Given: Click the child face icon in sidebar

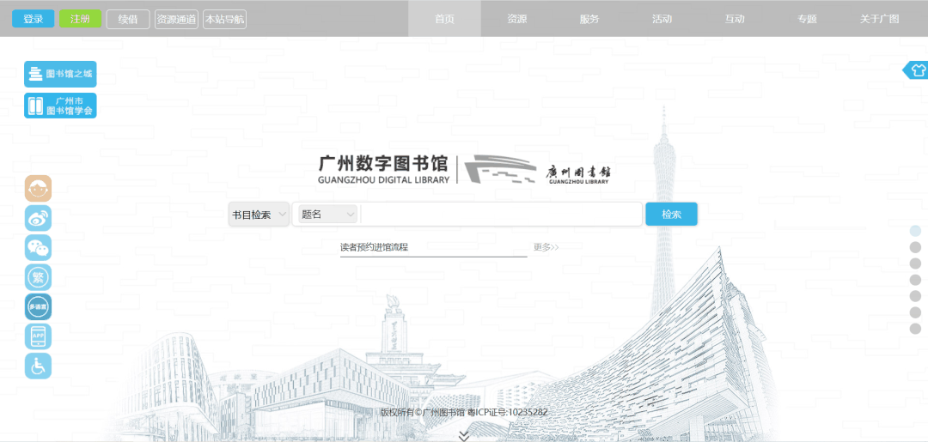Looking at the screenshot, I should [x=38, y=189].
